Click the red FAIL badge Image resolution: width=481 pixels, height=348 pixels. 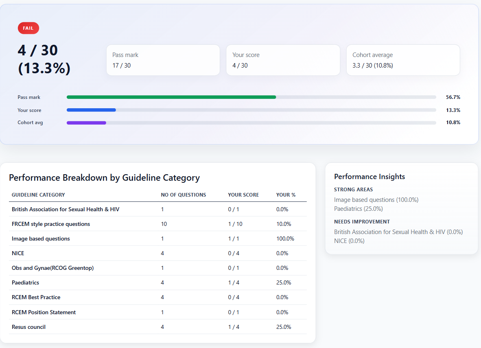click(28, 28)
